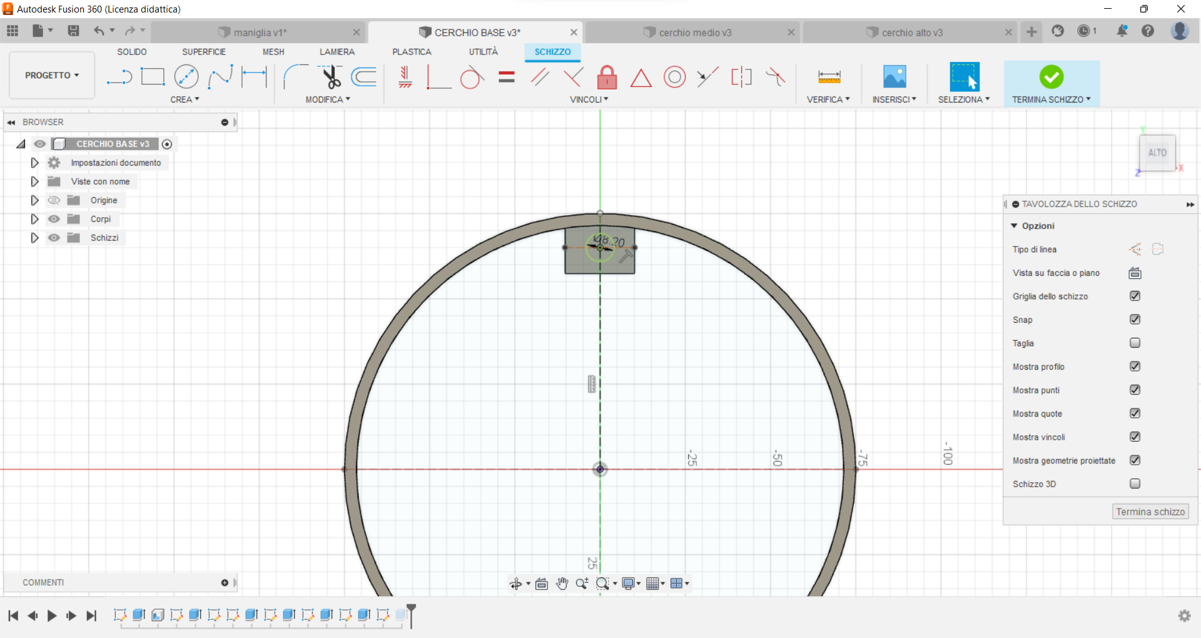Viewport: 1201px width, 638px height.
Task: Switch to the SUPERFICIE tab
Action: [x=204, y=52]
